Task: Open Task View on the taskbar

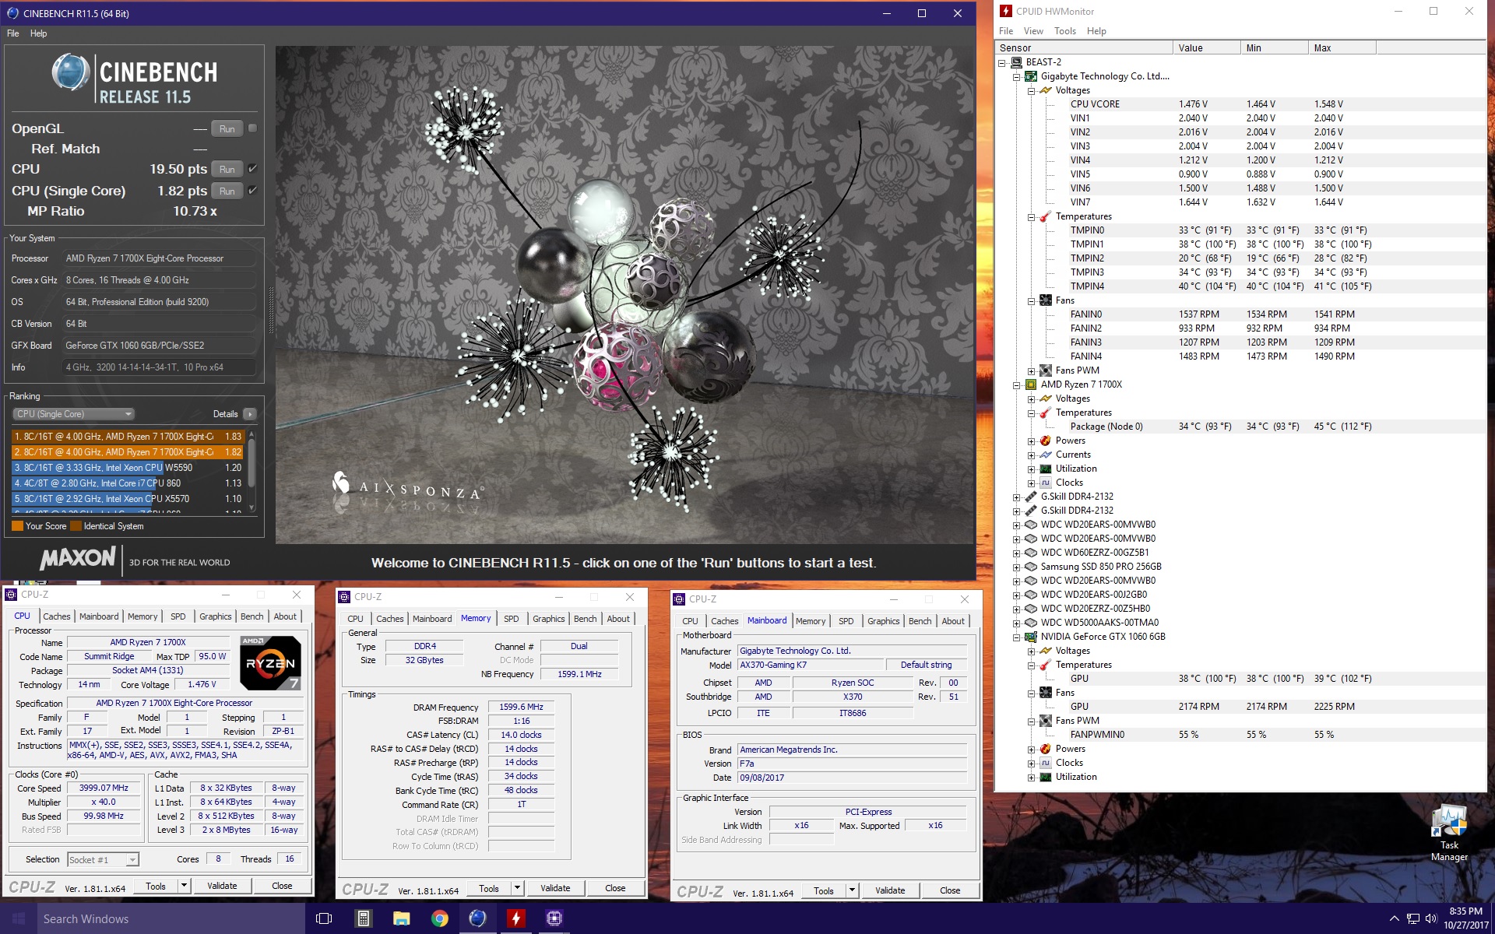Action: point(324,918)
